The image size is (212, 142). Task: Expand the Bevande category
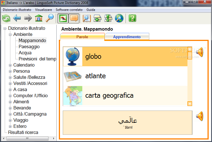[x=10, y=108]
